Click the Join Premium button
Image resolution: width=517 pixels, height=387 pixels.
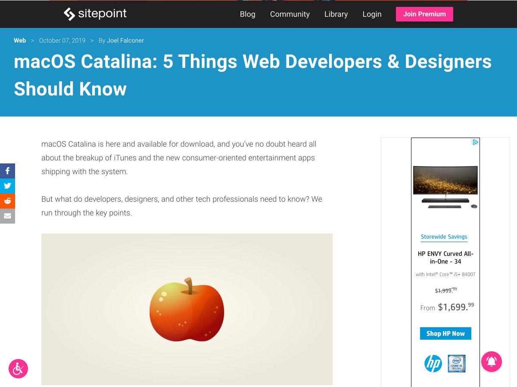424,14
